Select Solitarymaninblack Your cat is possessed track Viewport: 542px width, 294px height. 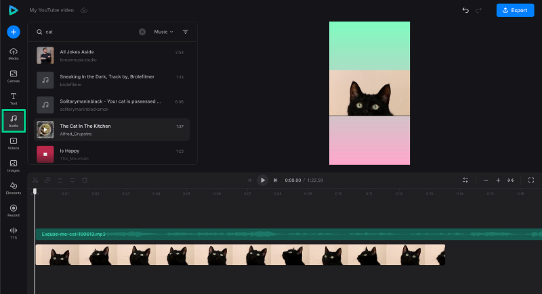tap(112, 105)
